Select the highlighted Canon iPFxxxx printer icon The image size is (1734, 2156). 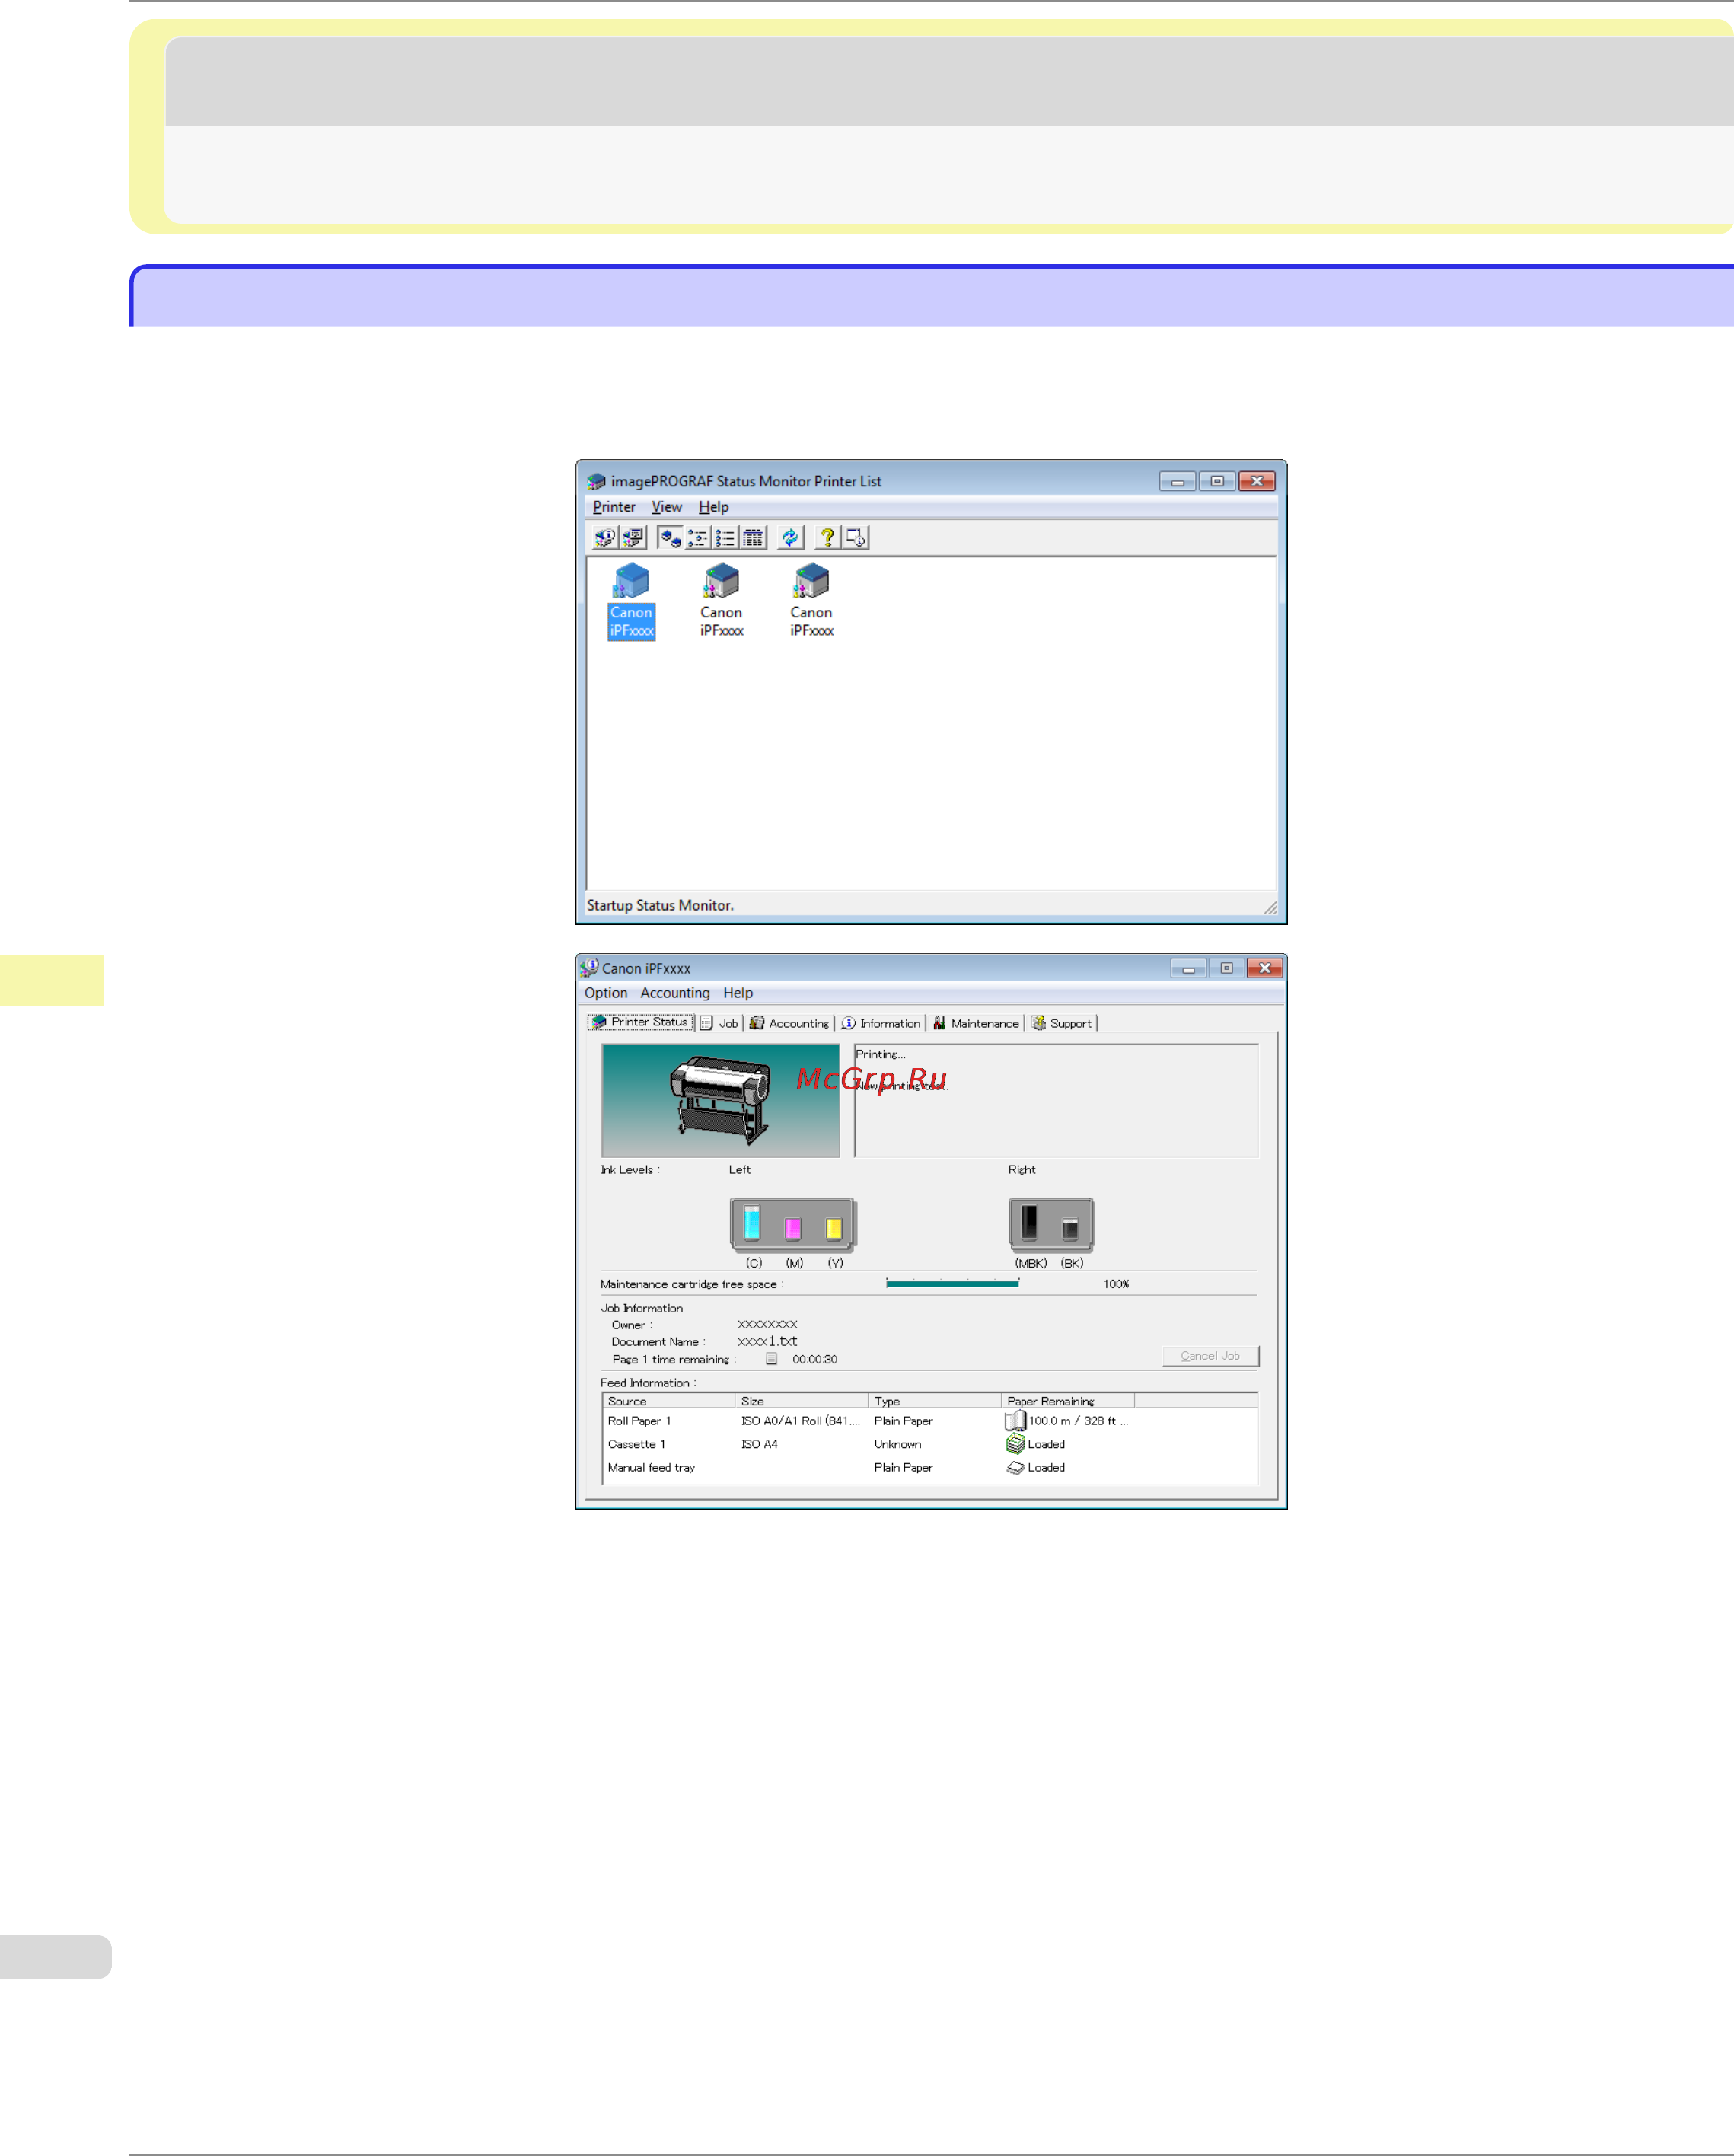[631, 601]
